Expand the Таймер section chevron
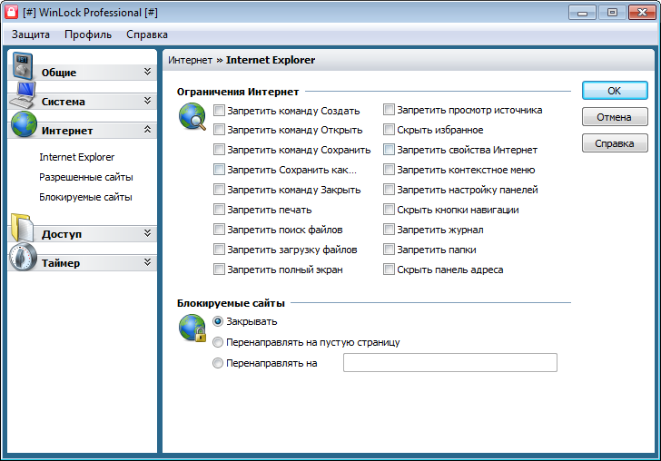 pyautogui.click(x=147, y=262)
